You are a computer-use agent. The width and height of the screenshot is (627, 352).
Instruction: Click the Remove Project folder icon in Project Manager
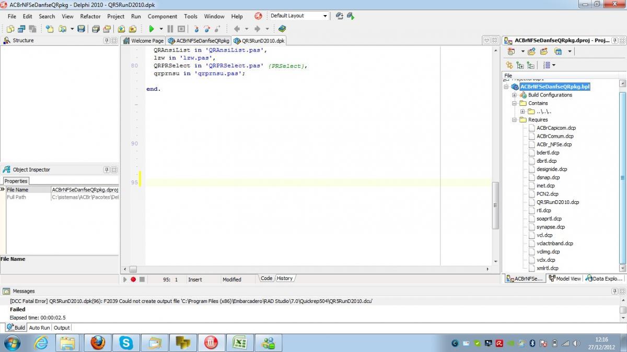(x=544, y=51)
